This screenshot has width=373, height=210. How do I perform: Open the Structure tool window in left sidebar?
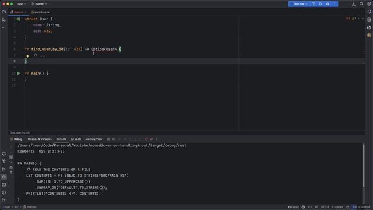pos(4,20)
